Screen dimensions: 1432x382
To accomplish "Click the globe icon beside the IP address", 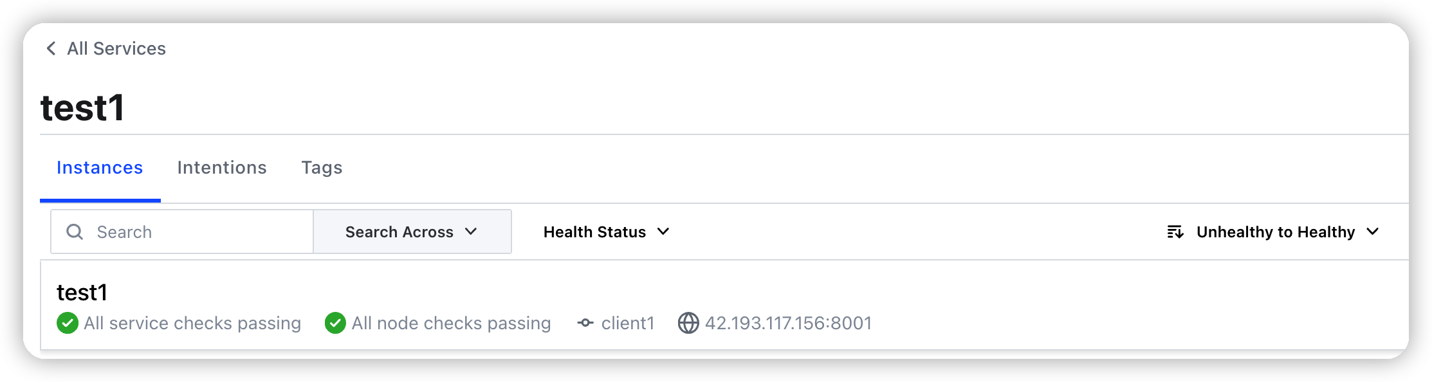I will click(x=688, y=323).
